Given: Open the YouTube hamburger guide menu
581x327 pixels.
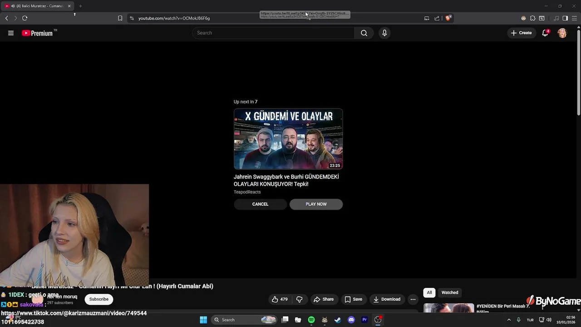Looking at the screenshot, I should coord(11,33).
